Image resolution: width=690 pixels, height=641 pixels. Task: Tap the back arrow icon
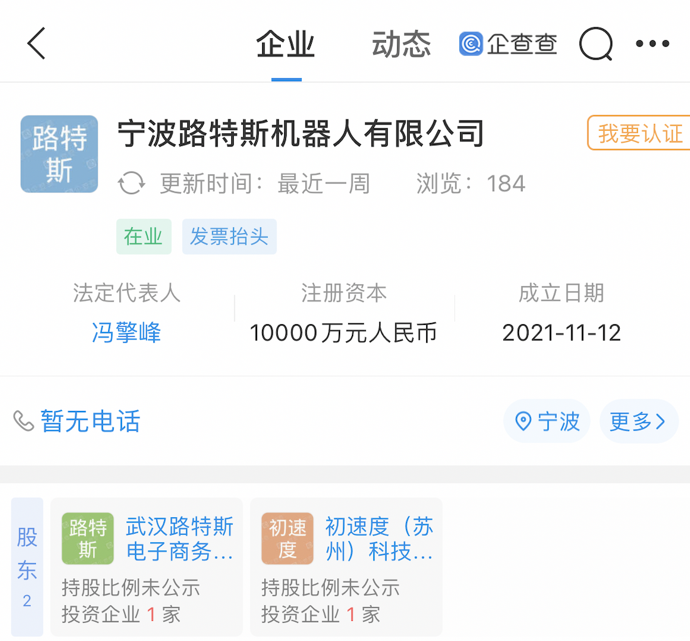point(36,44)
